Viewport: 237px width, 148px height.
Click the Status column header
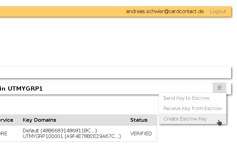(139, 120)
